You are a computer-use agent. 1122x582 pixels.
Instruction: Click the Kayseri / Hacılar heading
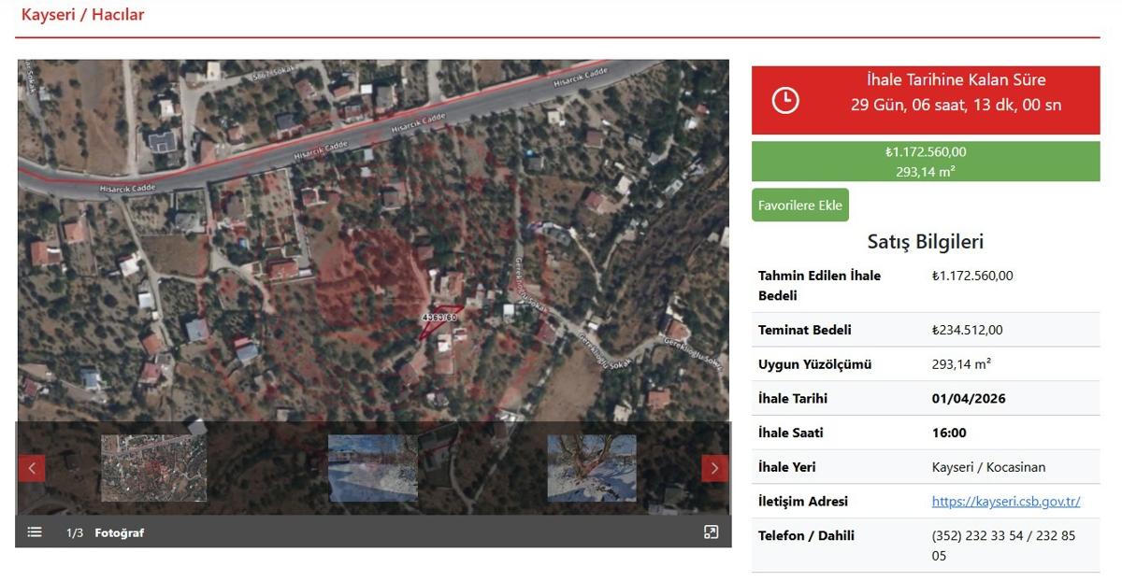(83, 15)
